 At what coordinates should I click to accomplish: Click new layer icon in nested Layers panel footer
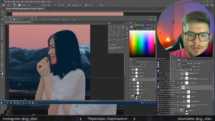(x=152, y=100)
